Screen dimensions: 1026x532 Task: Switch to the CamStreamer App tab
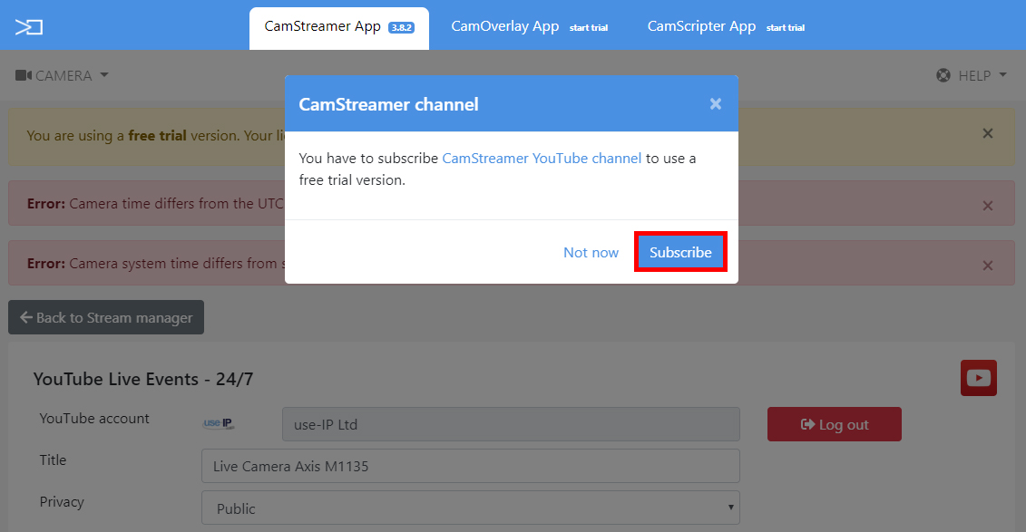tap(338, 26)
